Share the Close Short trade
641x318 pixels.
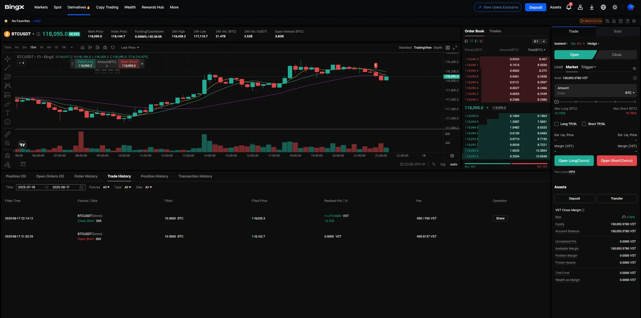coord(500,218)
